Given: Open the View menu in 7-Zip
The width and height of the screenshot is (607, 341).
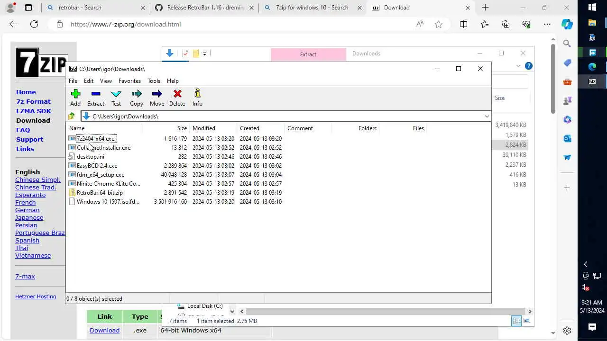Looking at the screenshot, I should tap(106, 81).
